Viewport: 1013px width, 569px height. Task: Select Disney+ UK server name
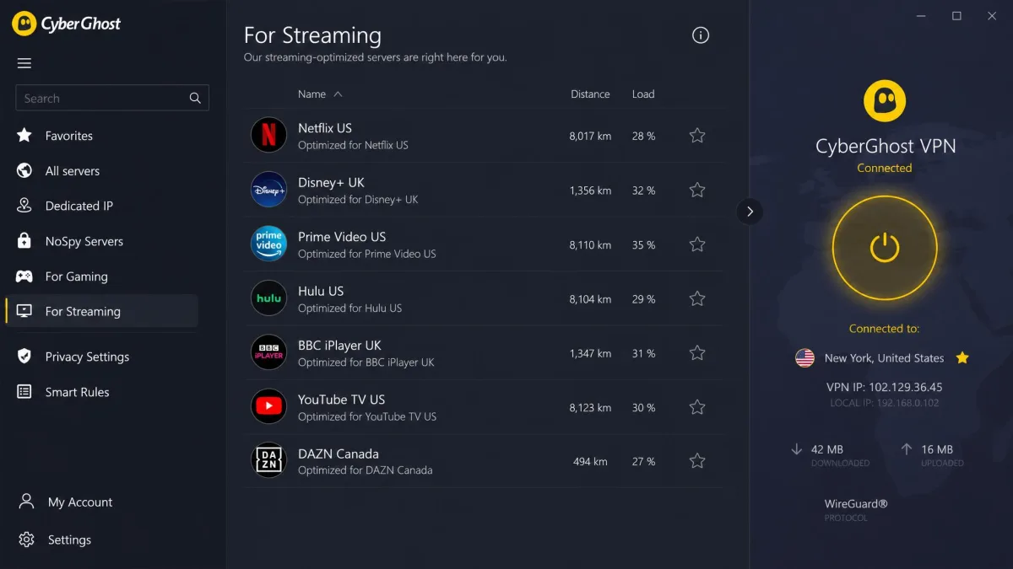pyautogui.click(x=331, y=182)
